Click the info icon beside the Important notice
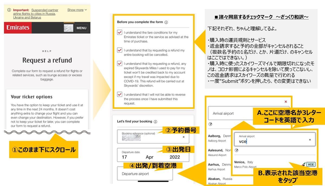325x186 pixels. pyautogui.click(x=9, y=10)
